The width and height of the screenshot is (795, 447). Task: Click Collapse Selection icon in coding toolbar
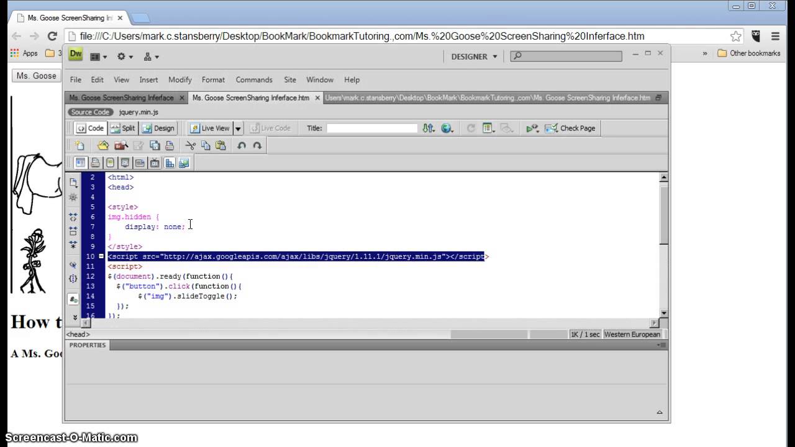[73, 231]
